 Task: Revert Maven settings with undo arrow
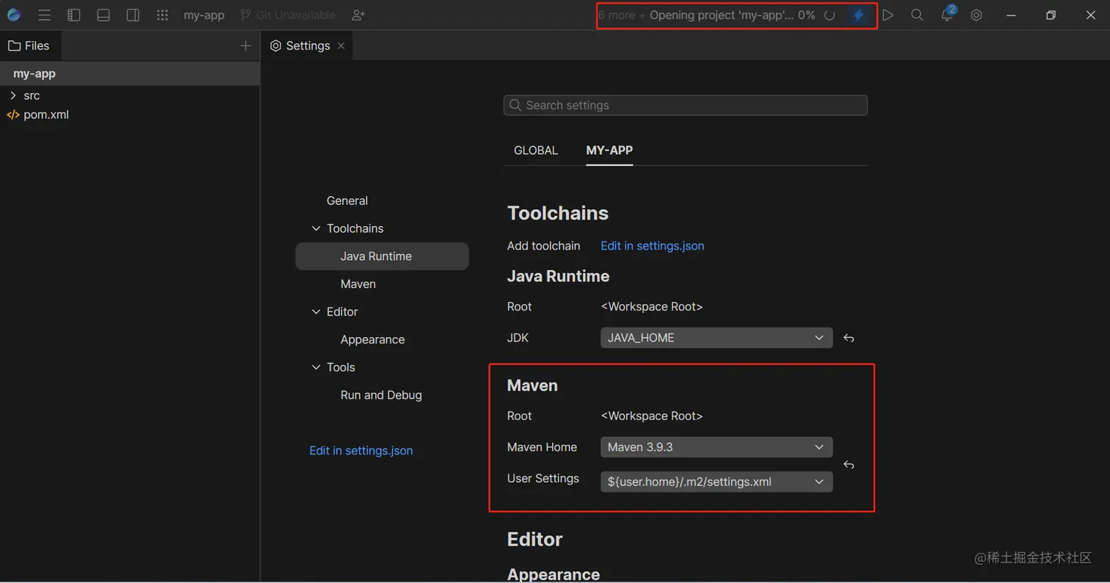click(x=849, y=465)
